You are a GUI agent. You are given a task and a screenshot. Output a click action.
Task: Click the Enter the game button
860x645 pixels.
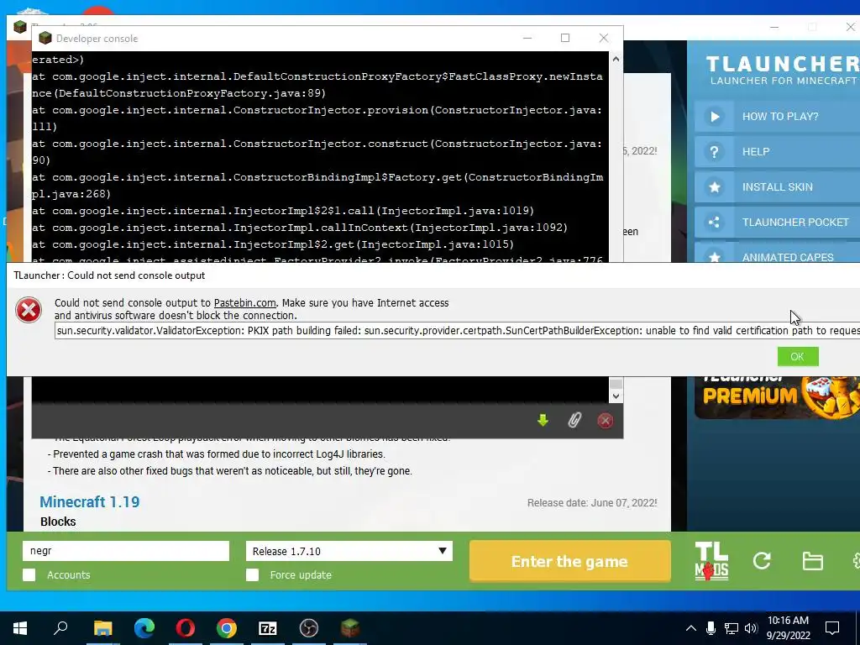[x=570, y=561]
